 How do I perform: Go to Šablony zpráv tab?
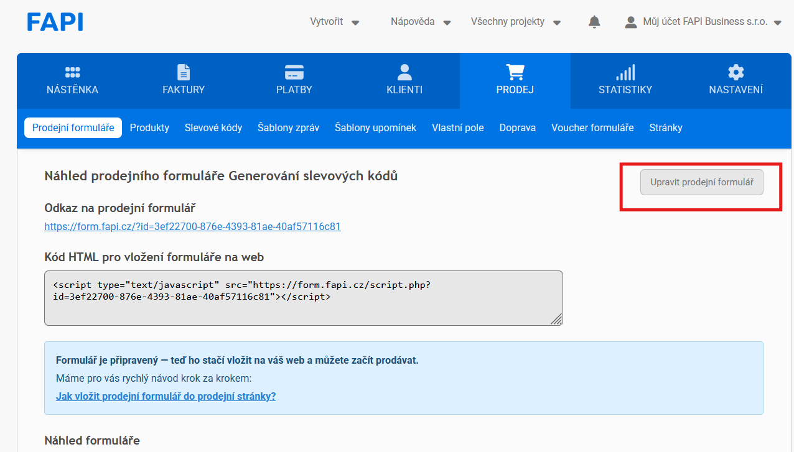[x=289, y=127]
